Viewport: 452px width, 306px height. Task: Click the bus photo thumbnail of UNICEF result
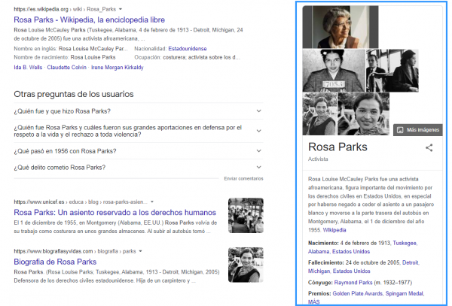click(246, 216)
